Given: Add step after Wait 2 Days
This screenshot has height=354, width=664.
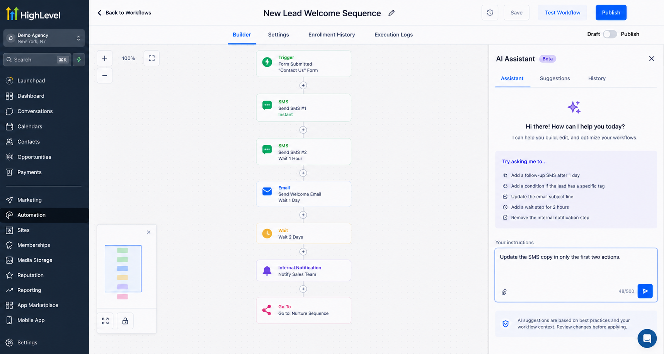Looking at the screenshot, I should click(x=303, y=252).
